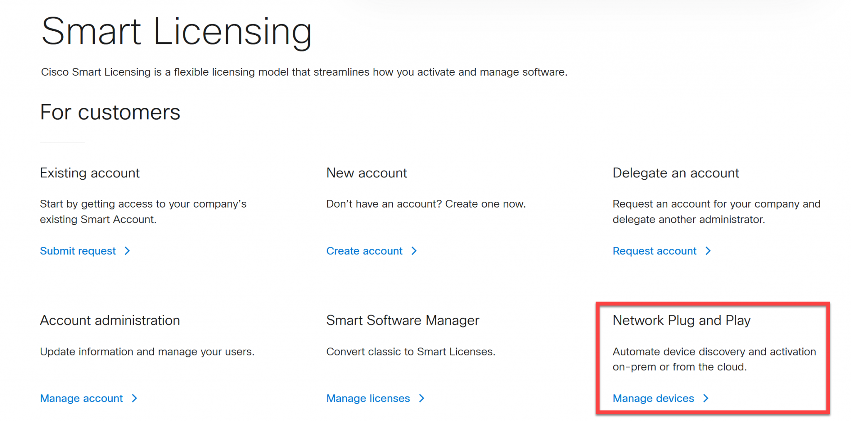The height and width of the screenshot is (421, 851).
Task: Select the Smart Licensing page title
Action: pyautogui.click(x=176, y=31)
